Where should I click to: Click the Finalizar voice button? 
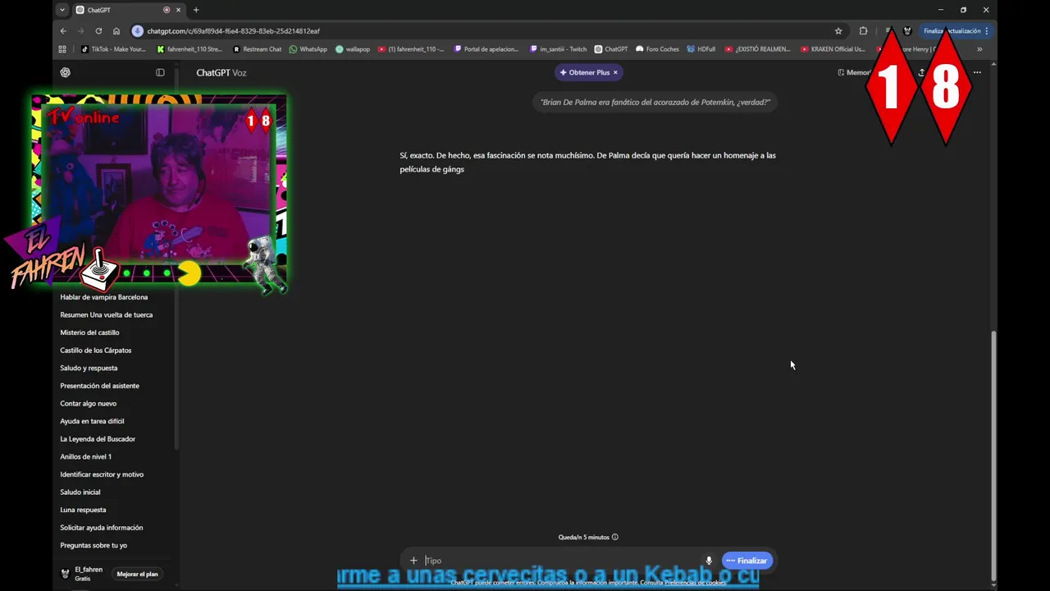click(x=747, y=561)
